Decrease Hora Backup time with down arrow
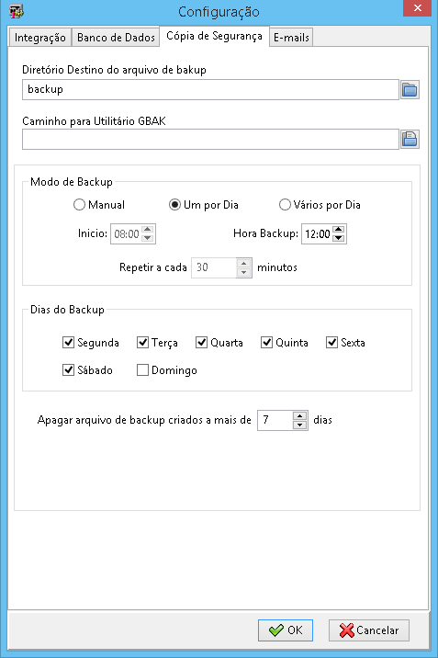438x658 pixels. pyautogui.click(x=339, y=238)
